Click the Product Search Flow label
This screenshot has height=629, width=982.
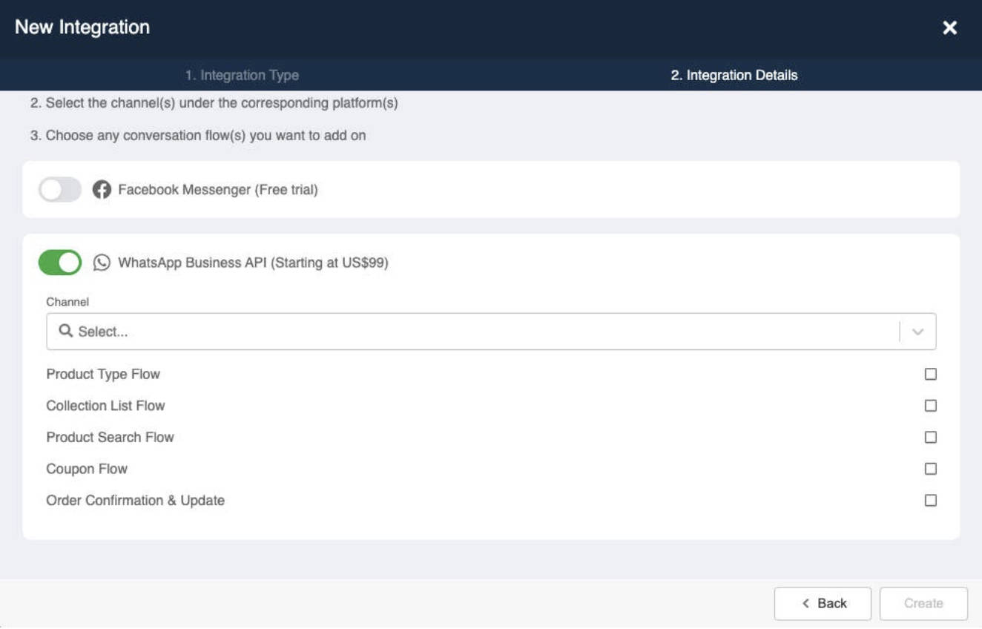[110, 438]
